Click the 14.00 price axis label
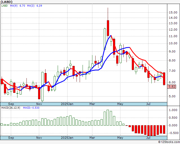The height and width of the screenshot is (144, 180). click(173, 18)
